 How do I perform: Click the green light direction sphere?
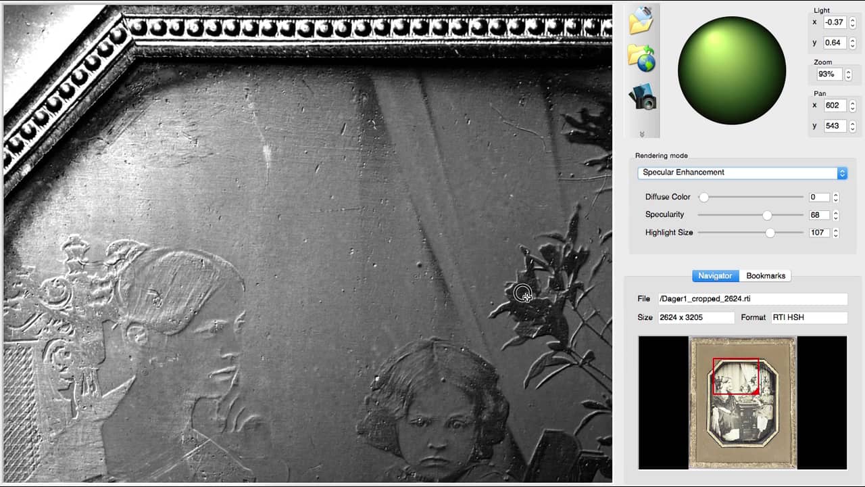pos(732,70)
